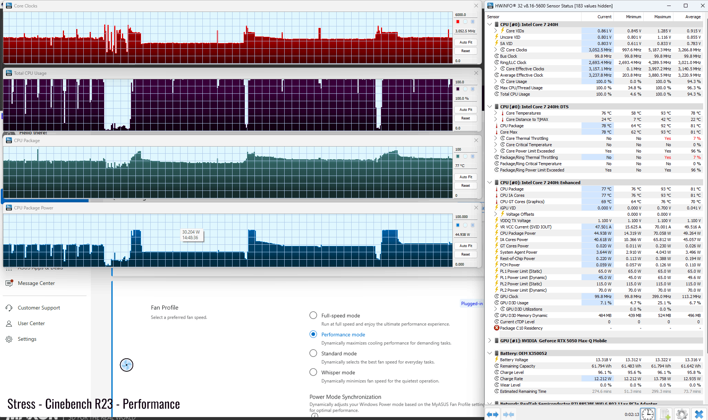Click the blue X close-sensors icon in HWiNFO toolbar
Viewport: 708px width, 420px height.
[x=699, y=414]
